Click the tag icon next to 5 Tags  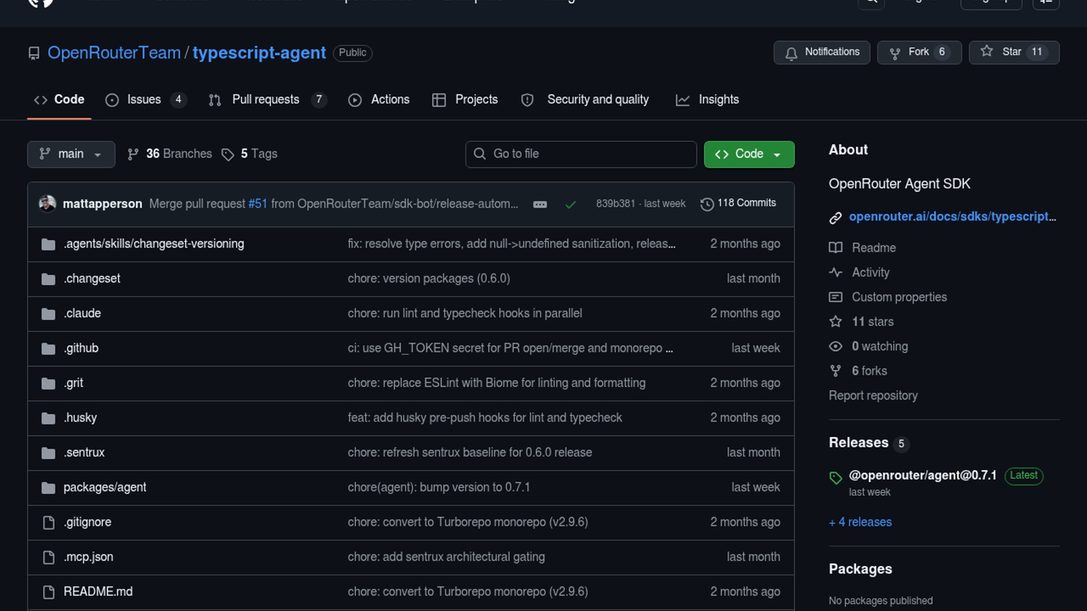click(x=228, y=154)
